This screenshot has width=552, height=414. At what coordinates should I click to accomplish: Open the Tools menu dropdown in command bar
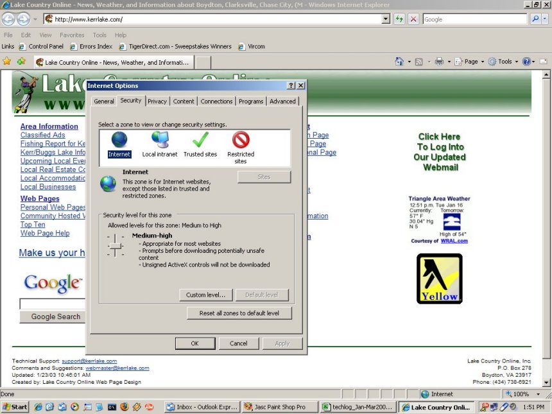pos(503,62)
